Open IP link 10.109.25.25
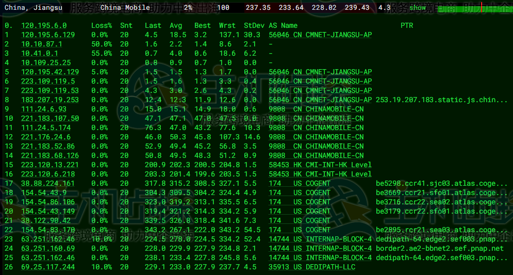The image size is (513, 275). click(46, 62)
